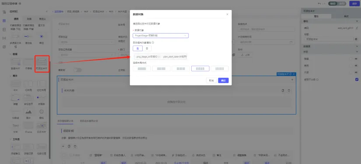Choose the four-column layout option
Viewport: 361px width, 164px height.
point(200,69)
